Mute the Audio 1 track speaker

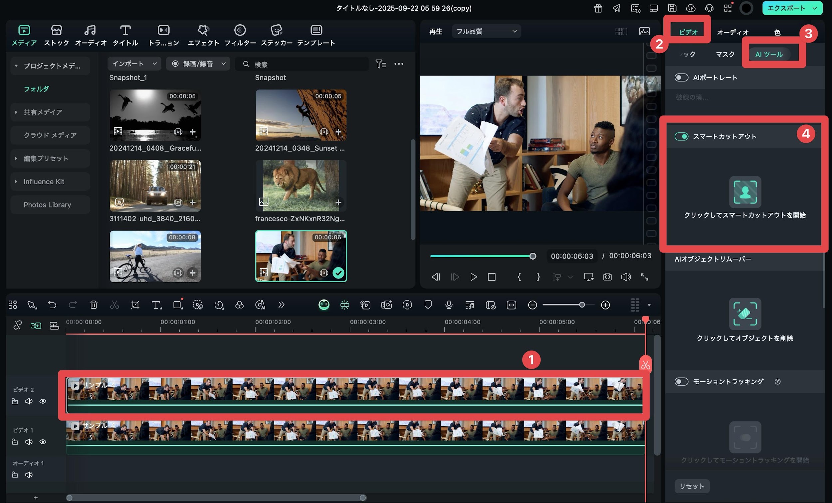29,475
